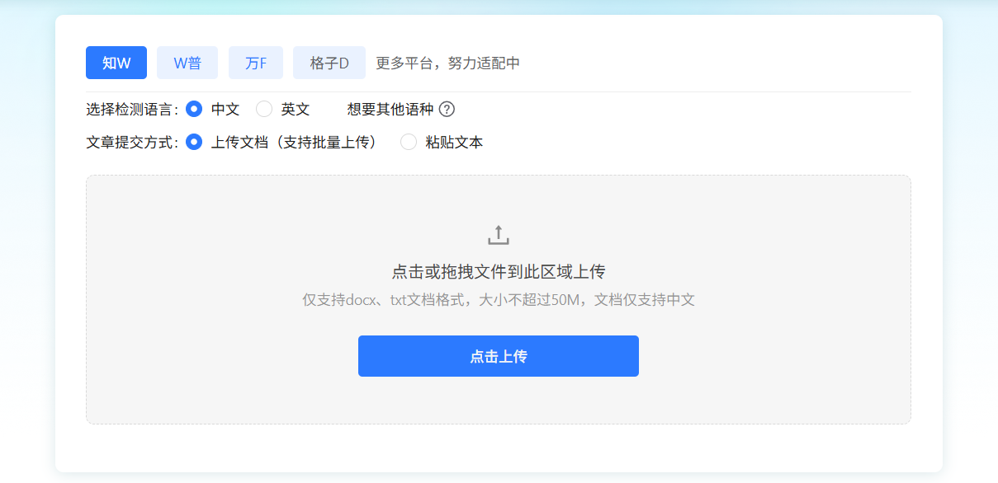Image resolution: width=998 pixels, height=483 pixels.
Task: Switch to the W普 platform tab
Action: click(187, 63)
